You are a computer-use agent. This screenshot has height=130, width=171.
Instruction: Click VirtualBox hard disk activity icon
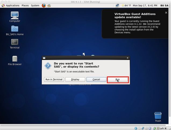pyautogui.click(x=136, y=128)
